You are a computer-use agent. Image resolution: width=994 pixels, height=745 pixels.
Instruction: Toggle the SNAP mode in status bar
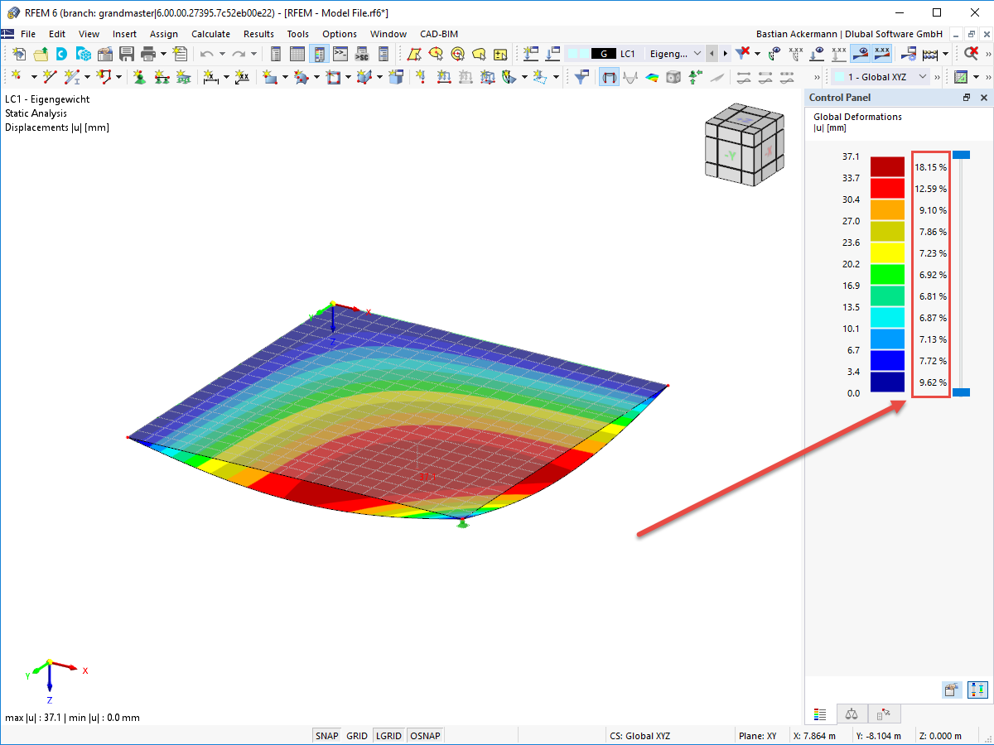(326, 735)
